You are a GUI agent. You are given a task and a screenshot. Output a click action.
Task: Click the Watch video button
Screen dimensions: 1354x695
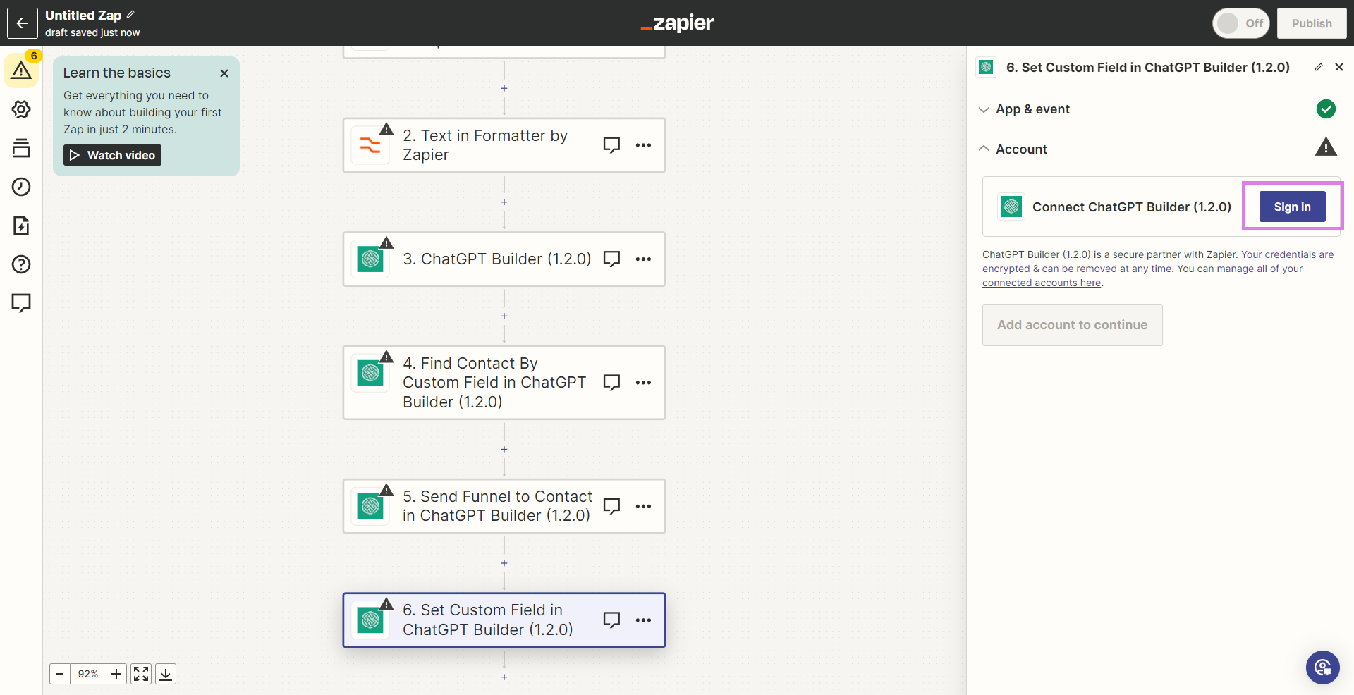[x=112, y=155]
